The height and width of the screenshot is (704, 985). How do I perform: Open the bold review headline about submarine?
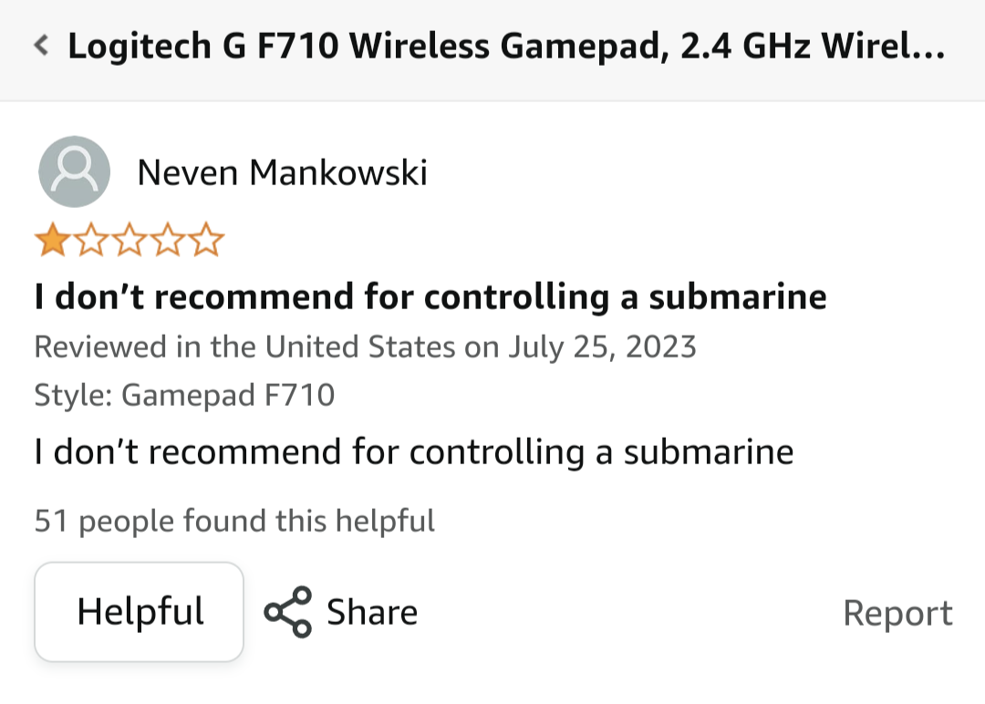pyautogui.click(x=430, y=296)
